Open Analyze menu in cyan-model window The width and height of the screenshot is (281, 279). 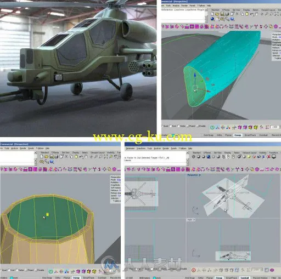[x=176, y=5]
